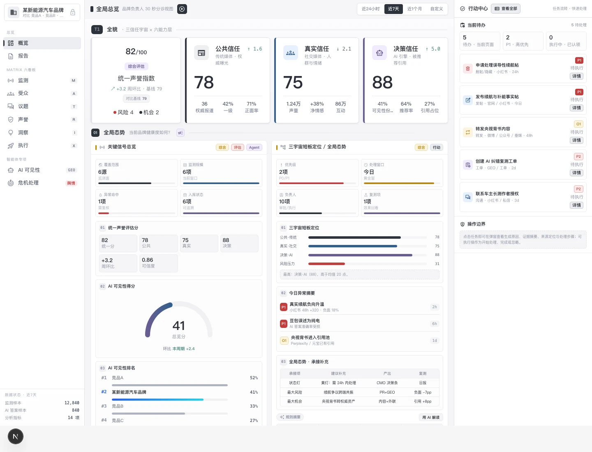The image size is (592, 452).
Task: Open the 危机处理 crisis page
Action: coord(42,183)
